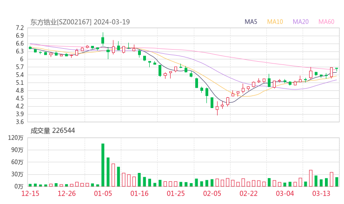Click the tallest green volume bar
344x204 pixels.
click(x=103, y=165)
